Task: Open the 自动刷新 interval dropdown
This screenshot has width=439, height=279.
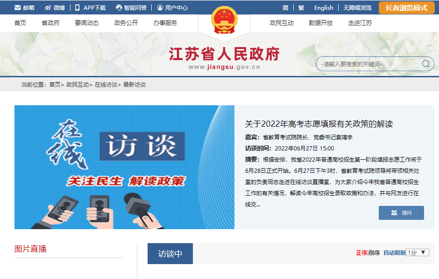Action: (417, 252)
